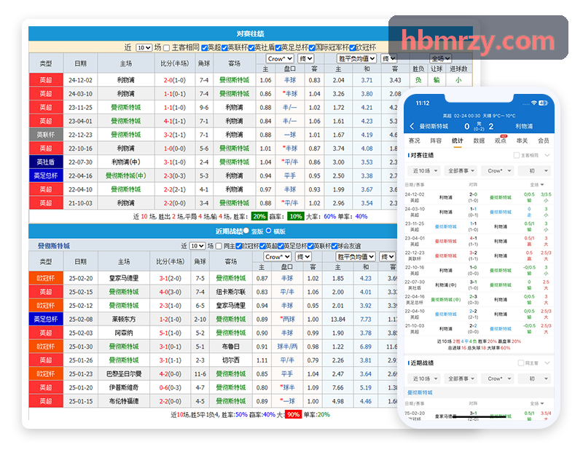Open the Crow* dropdown on phone 对赛往绩
Screen dimensions: 583x455
(x=498, y=171)
